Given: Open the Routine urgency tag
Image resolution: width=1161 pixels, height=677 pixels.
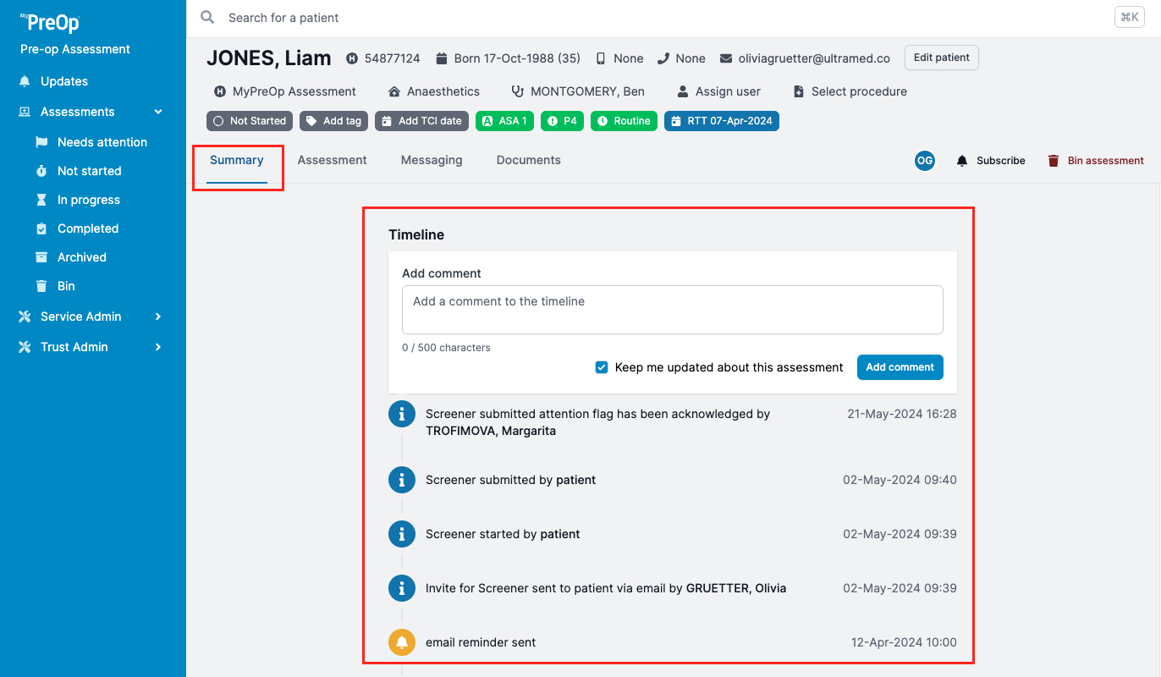Looking at the screenshot, I should (x=624, y=121).
